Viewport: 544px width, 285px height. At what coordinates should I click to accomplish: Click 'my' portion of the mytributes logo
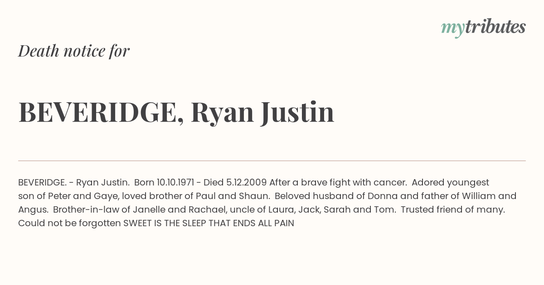[x=453, y=29]
